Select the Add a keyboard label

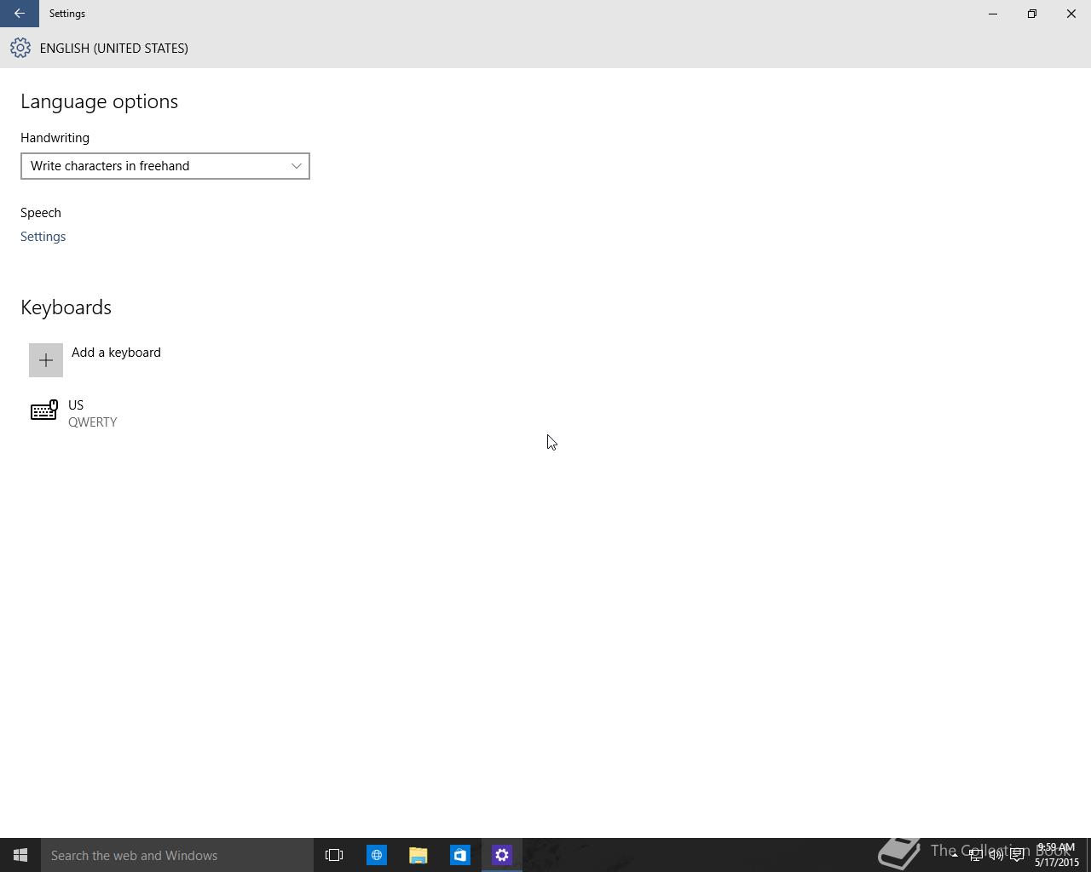click(116, 353)
